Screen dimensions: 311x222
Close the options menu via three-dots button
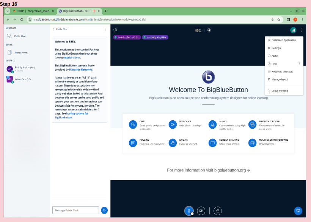(x=301, y=30)
